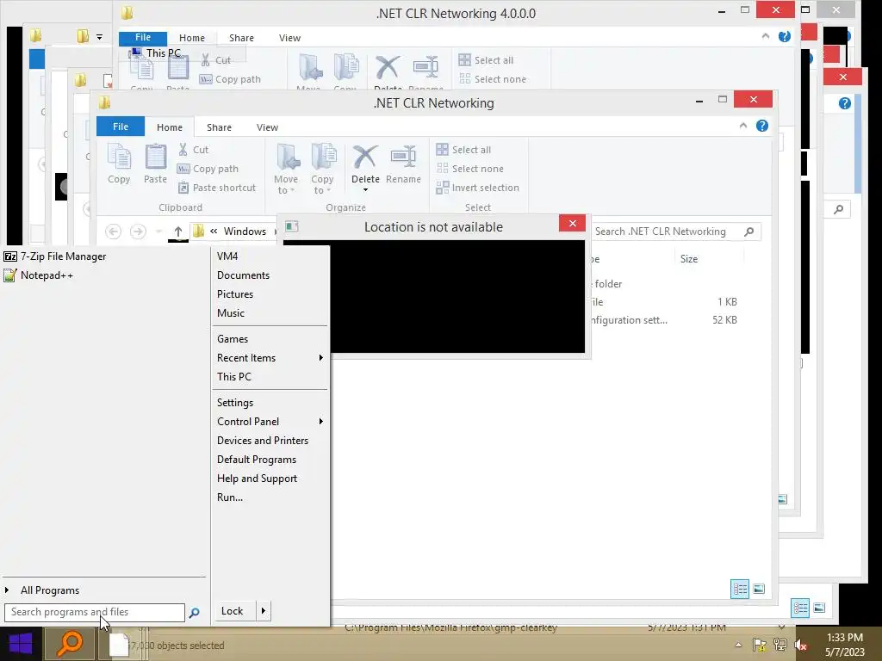
Task: Click Search programs and files box
Action: 95,612
